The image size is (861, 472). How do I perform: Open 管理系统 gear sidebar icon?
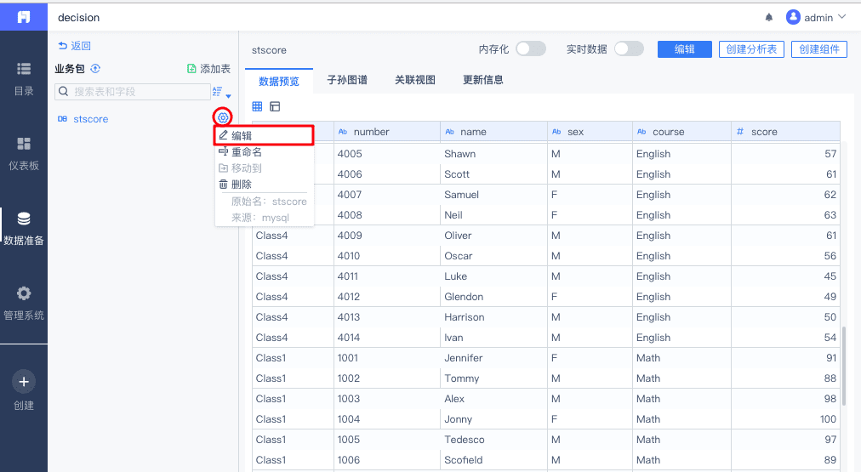click(24, 293)
